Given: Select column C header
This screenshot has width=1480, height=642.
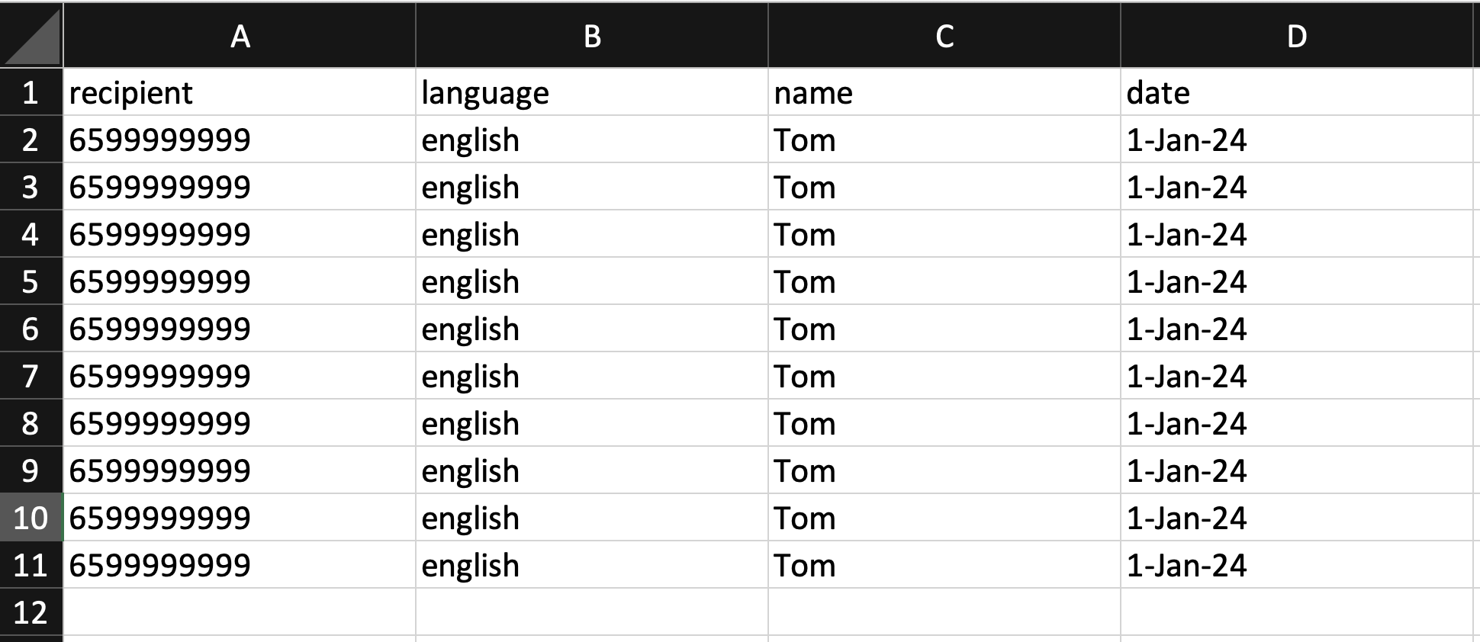Looking at the screenshot, I should point(944,36).
